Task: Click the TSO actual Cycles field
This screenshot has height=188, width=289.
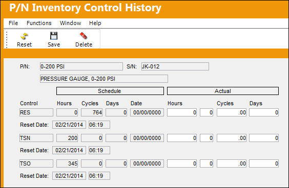Action: click(232, 163)
